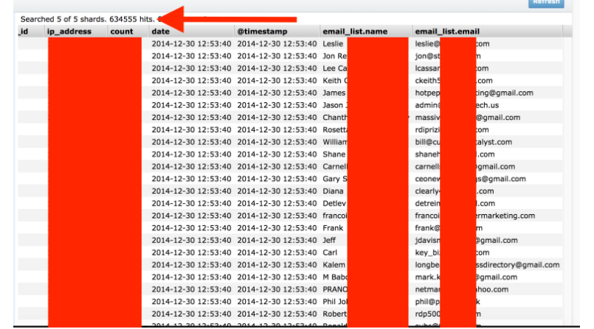Click the name cell starting 'Keith'
The image size is (594, 329).
pyautogui.click(x=334, y=80)
